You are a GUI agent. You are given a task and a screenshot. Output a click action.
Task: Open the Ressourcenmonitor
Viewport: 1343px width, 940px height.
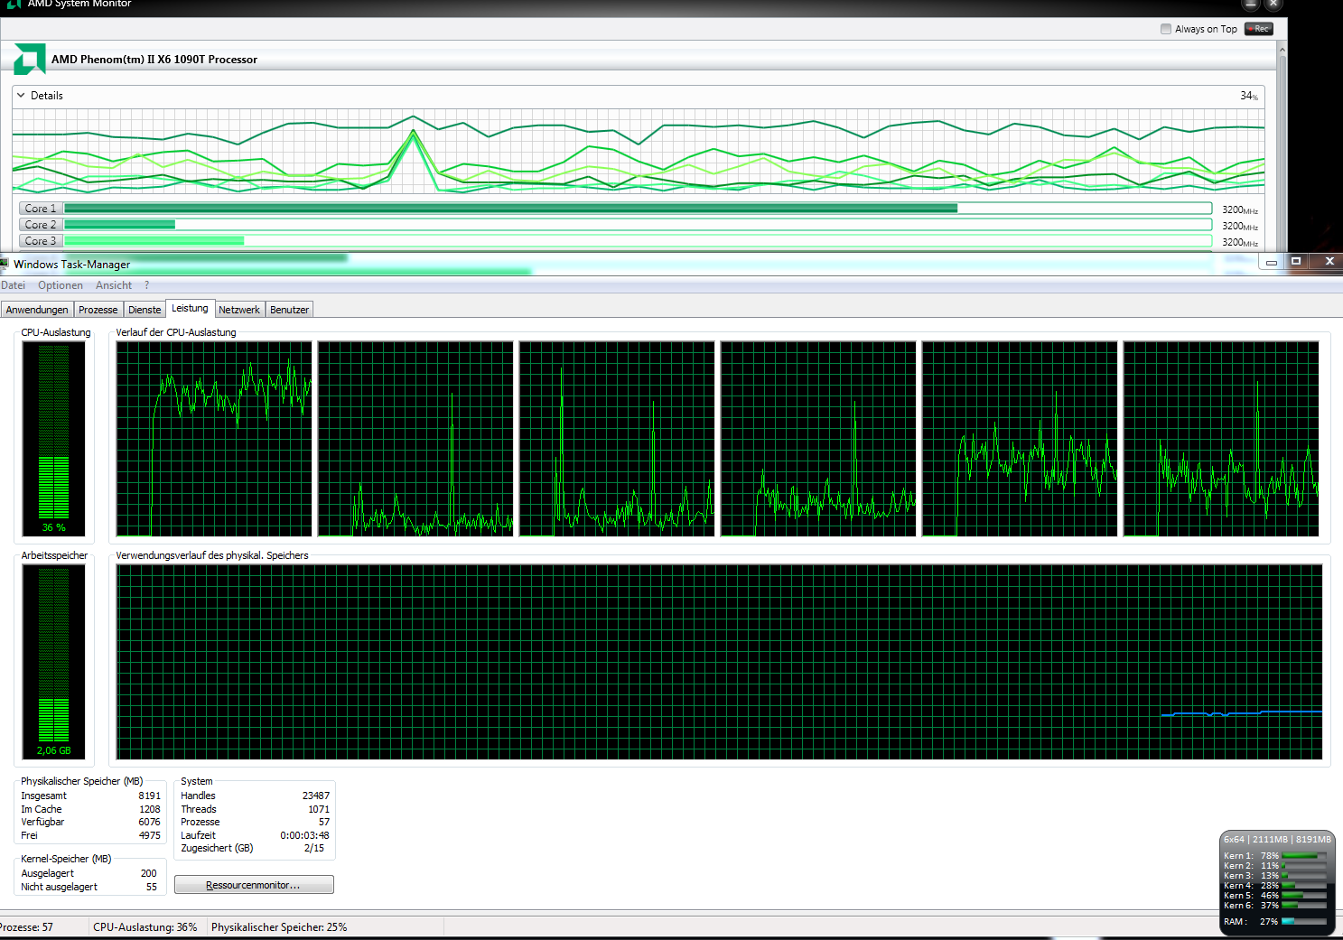[x=254, y=885]
